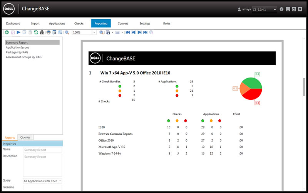Click the edit report pencil icon
Viewport: 308px width, 193px height.
point(24,32)
